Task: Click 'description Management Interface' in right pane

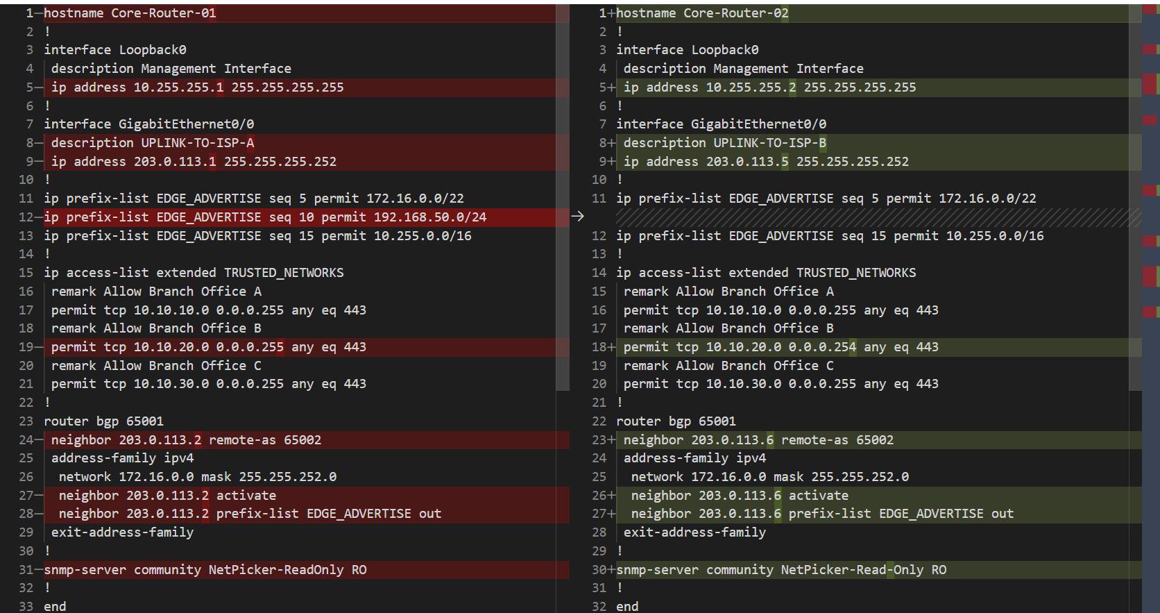Action: click(744, 69)
